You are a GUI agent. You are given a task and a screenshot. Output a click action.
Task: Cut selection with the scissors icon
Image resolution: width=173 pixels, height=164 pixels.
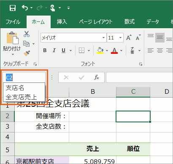tap(27, 34)
